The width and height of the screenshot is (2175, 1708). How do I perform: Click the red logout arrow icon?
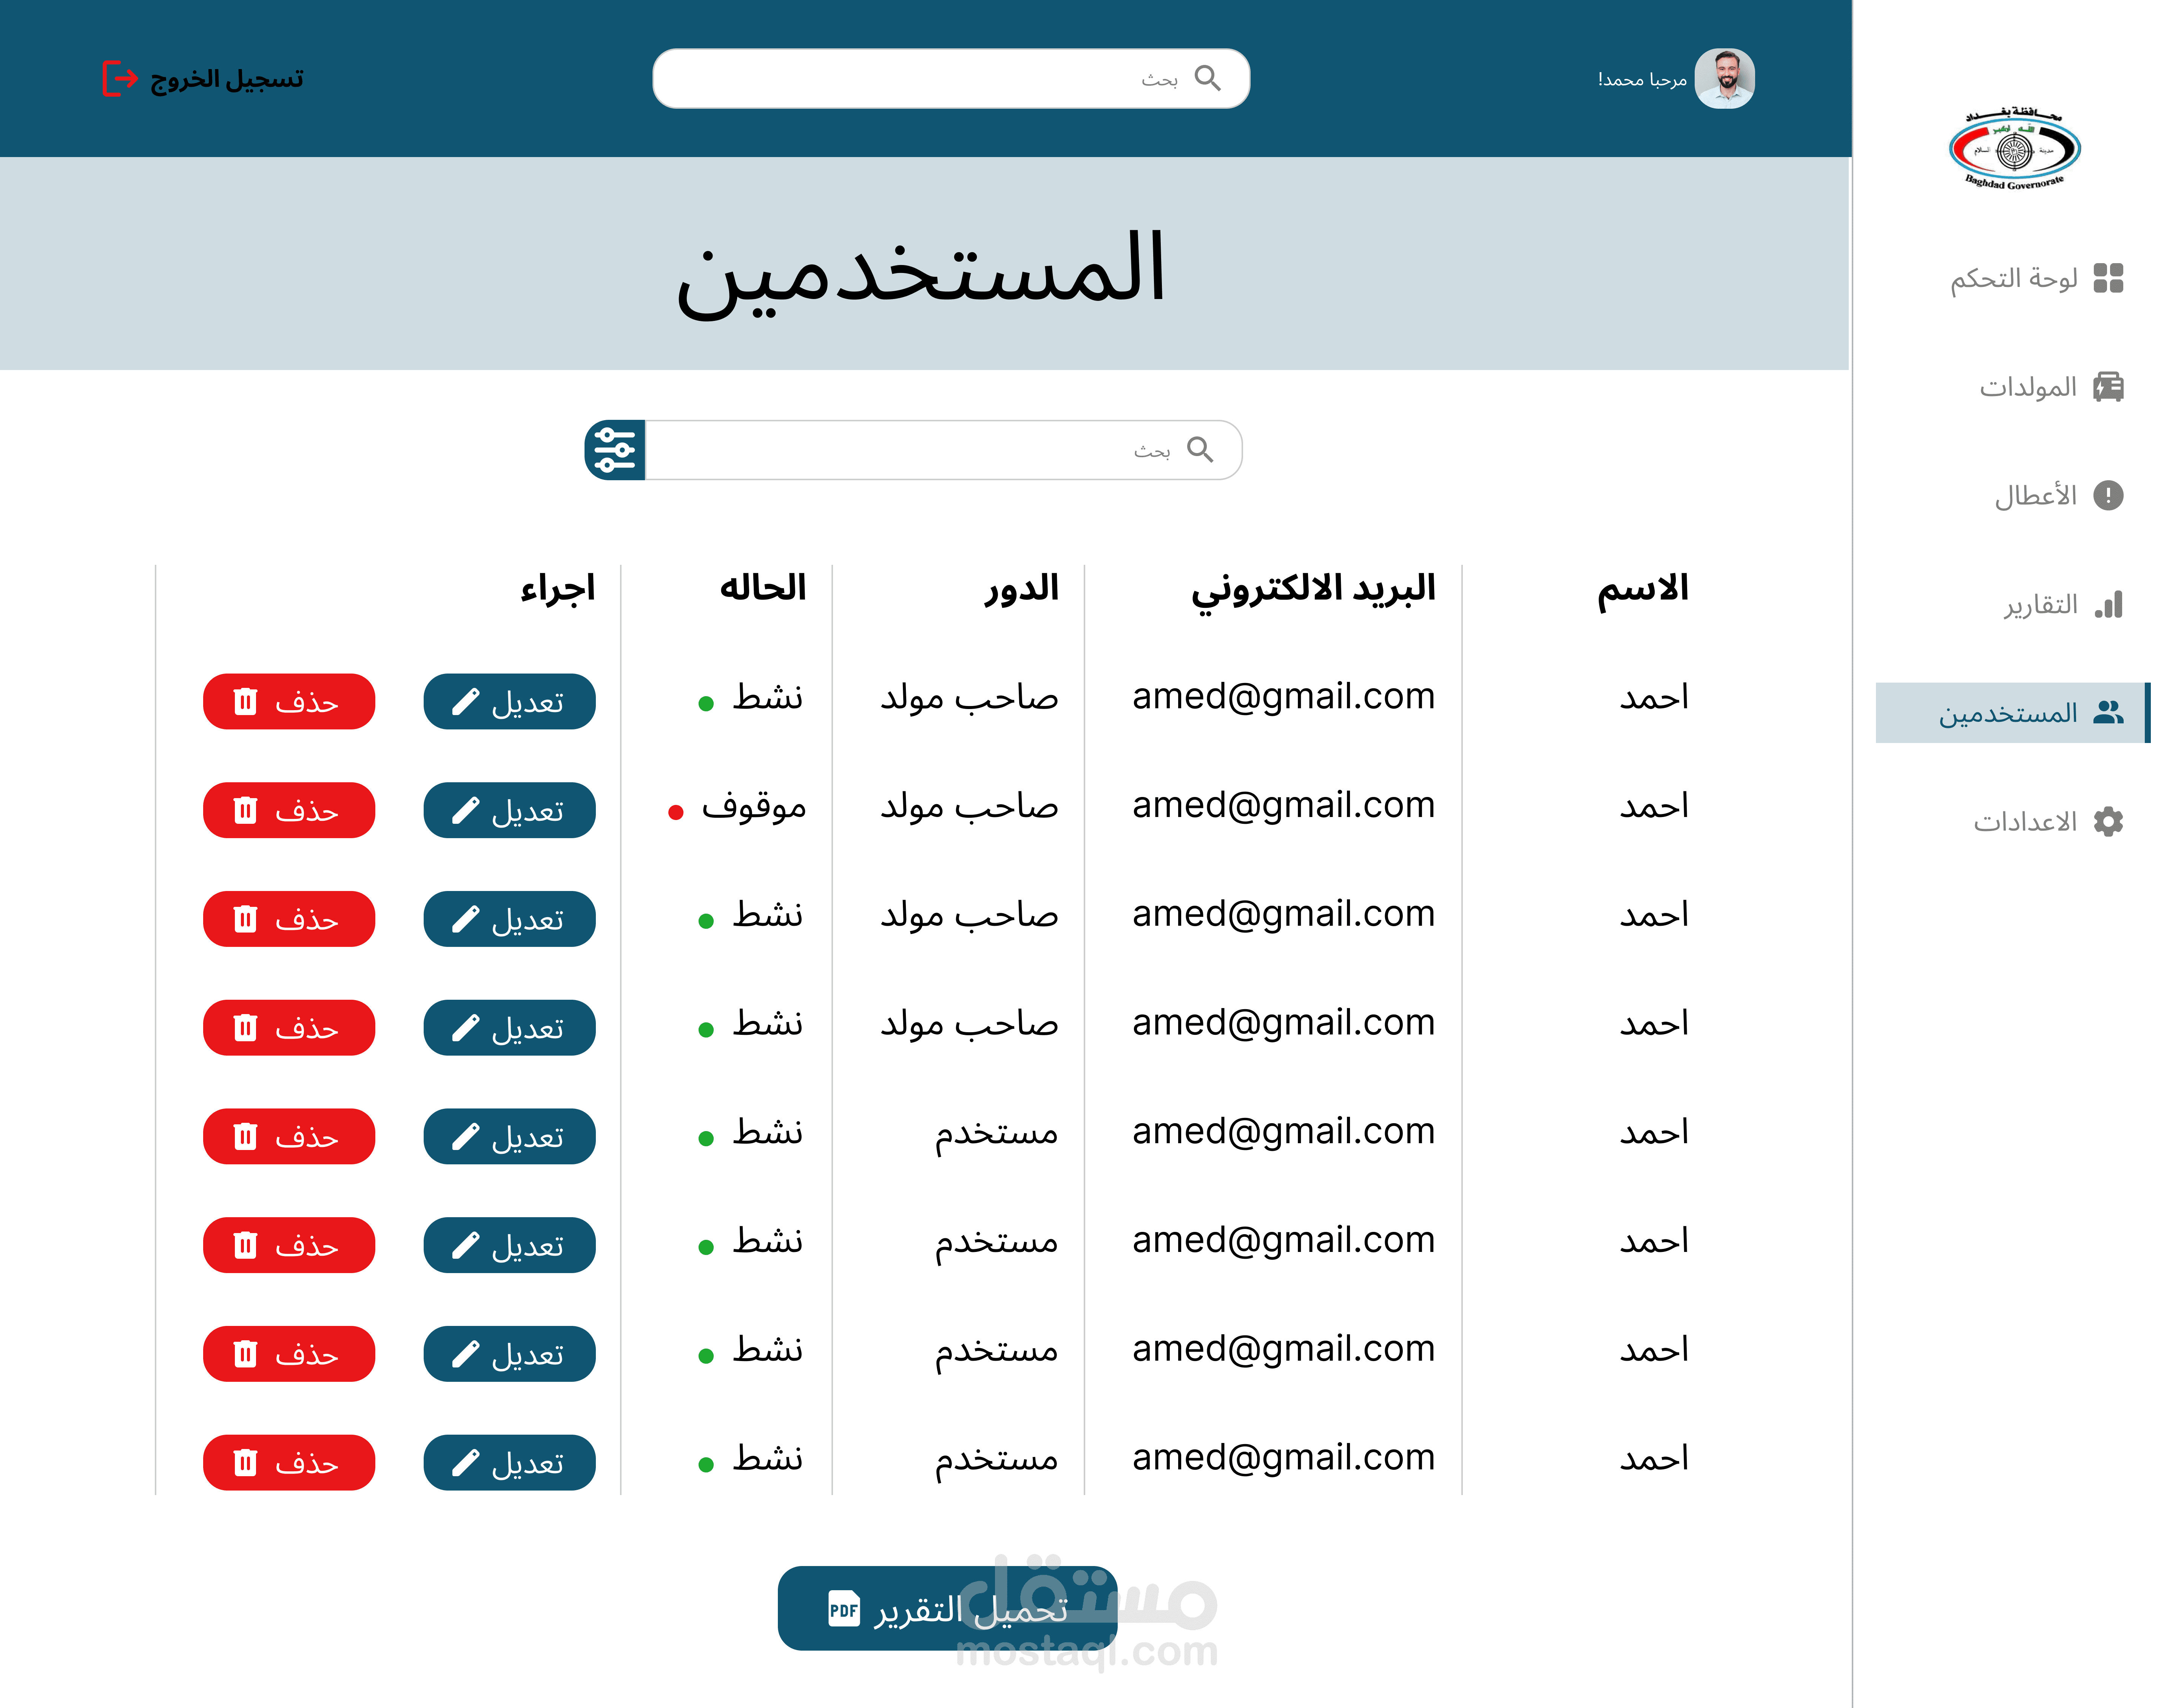click(120, 78)
